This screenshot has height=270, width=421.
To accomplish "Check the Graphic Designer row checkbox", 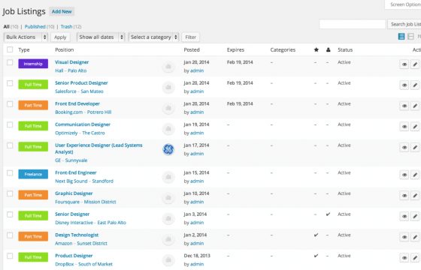I will click(10, 193).
